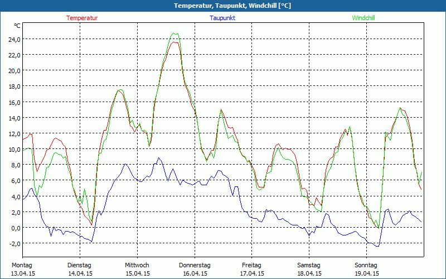This screenshot has height=279, width=446.
Task: Click the '14,0' y-axis value
Action: [x=14, y=118]
